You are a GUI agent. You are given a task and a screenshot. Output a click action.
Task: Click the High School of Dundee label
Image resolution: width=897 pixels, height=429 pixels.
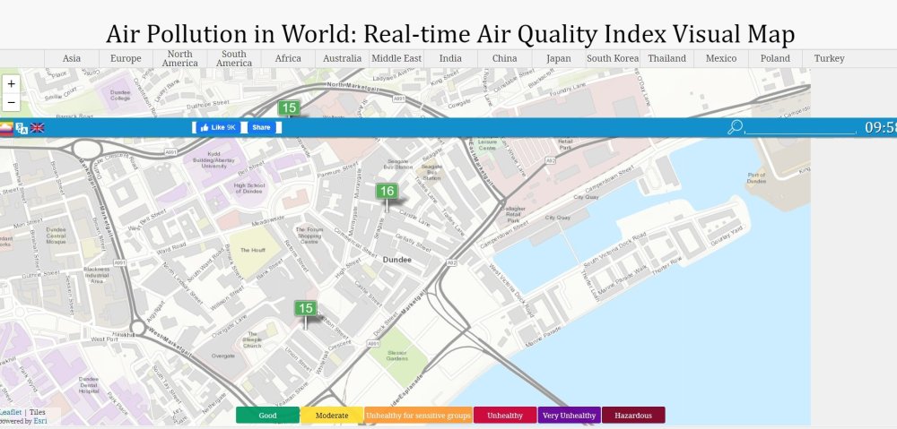tap(250, 188)
